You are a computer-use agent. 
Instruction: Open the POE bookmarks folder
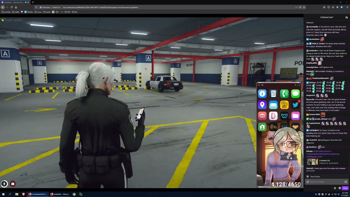click(68, 12)
